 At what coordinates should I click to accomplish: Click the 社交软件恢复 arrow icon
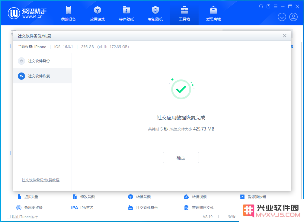21,76
